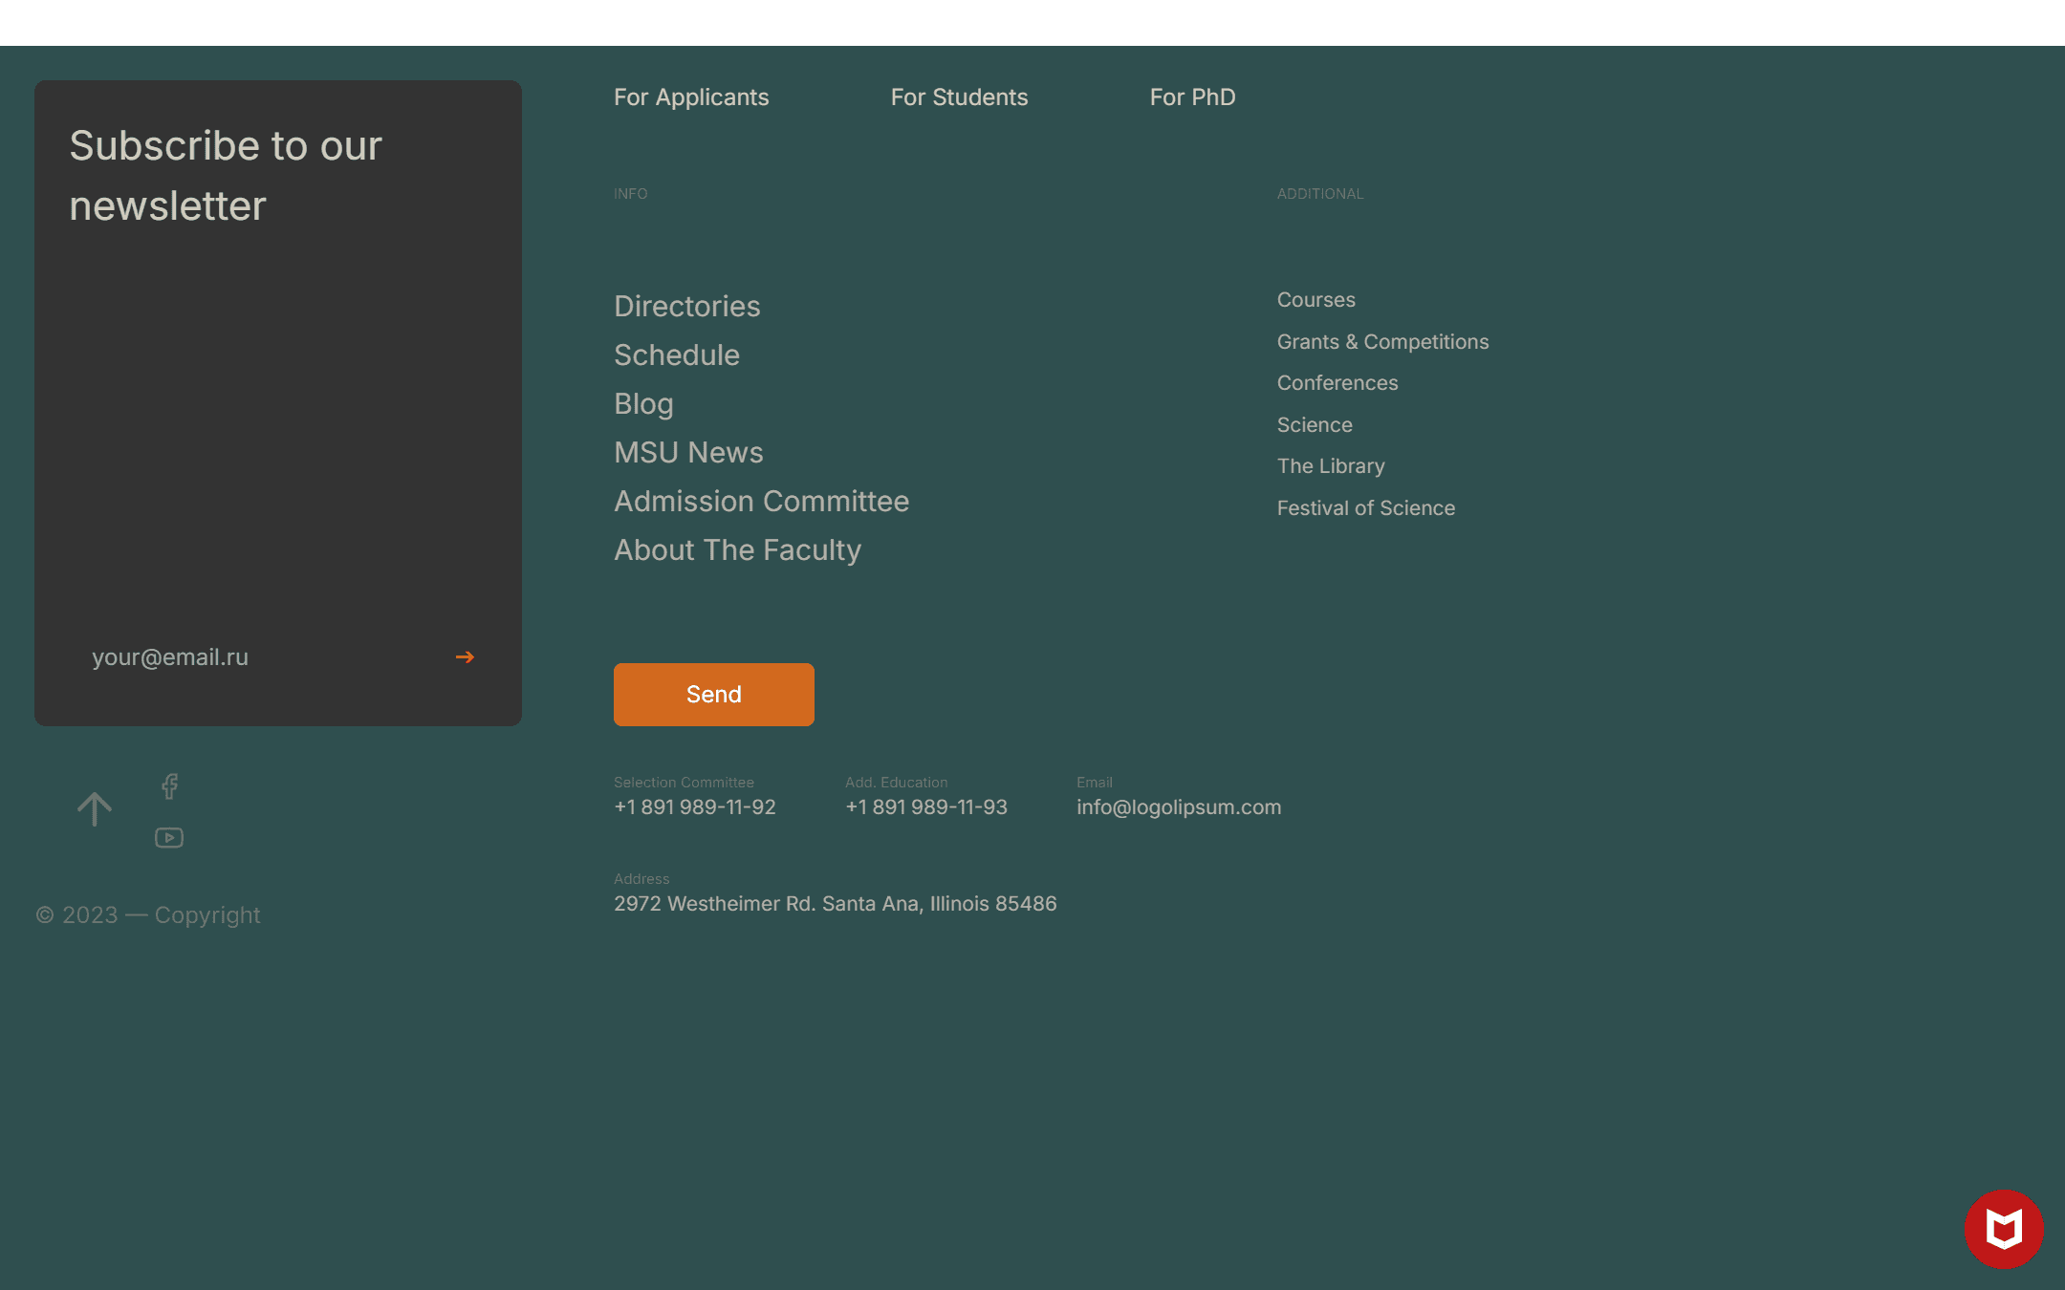Click the orange newsletter submit arrow
The image size is (2065, 1290).
(465, 657)
